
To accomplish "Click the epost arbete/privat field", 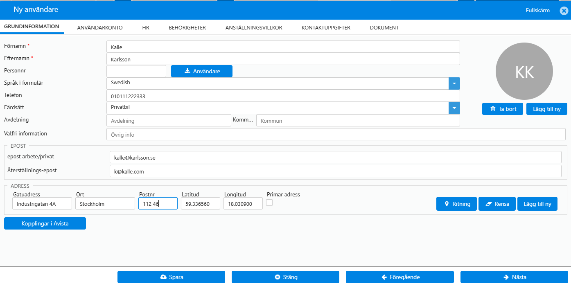I will pyautogui.click(x=335, y=157).
